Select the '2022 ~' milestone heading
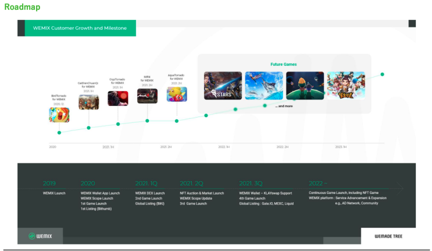This screenshot has width=432, height=251. pyautogui.click(x=318, y=183)
